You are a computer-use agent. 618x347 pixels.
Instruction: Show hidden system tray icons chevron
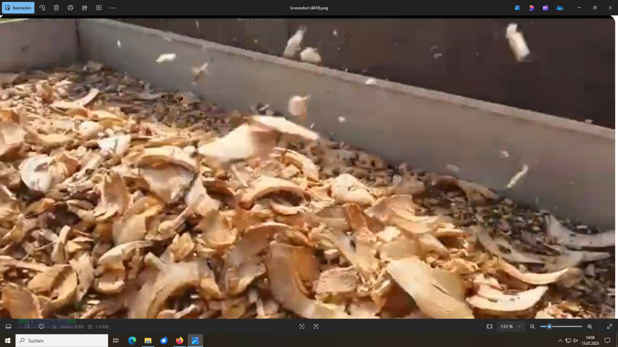click(x=560, y=340)
